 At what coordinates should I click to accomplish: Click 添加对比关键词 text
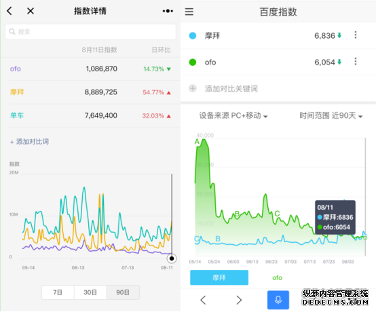[231, 89]
